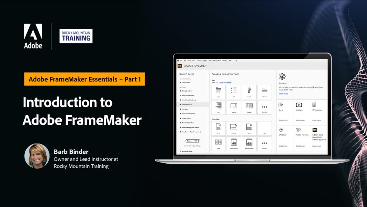Click the Rocky Mountain Training logo
The width and height of the screenshot is (367, 207).
[76, 36]
